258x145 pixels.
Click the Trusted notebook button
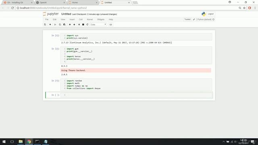[x=187, y=19]
